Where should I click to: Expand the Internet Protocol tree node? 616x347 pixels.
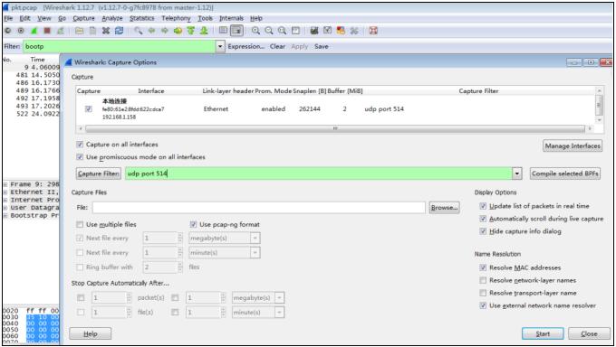5,200
